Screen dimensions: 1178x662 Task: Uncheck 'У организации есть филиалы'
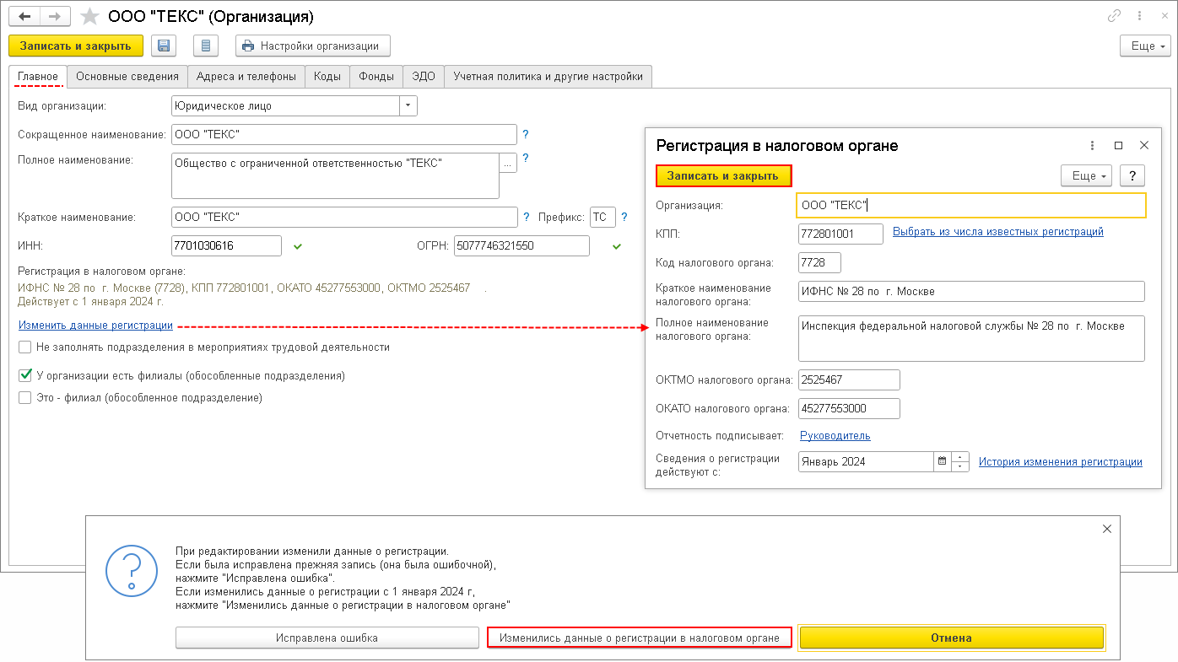(x=25, y=375)
